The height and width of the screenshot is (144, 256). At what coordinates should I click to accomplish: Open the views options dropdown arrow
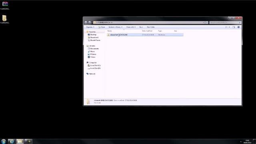229,27
